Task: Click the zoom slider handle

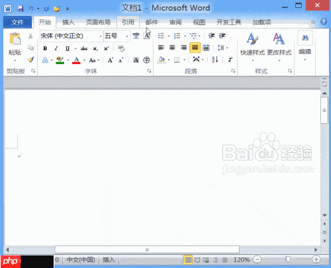Action: (x=288, y=259)
